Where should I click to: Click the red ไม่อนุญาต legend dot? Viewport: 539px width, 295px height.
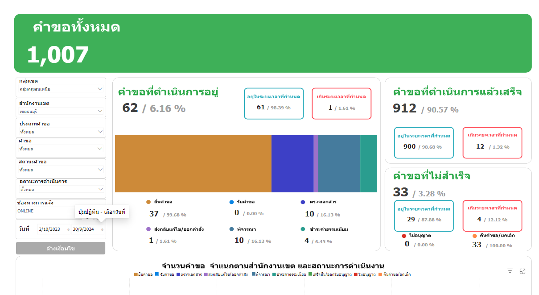coord(404,236)
